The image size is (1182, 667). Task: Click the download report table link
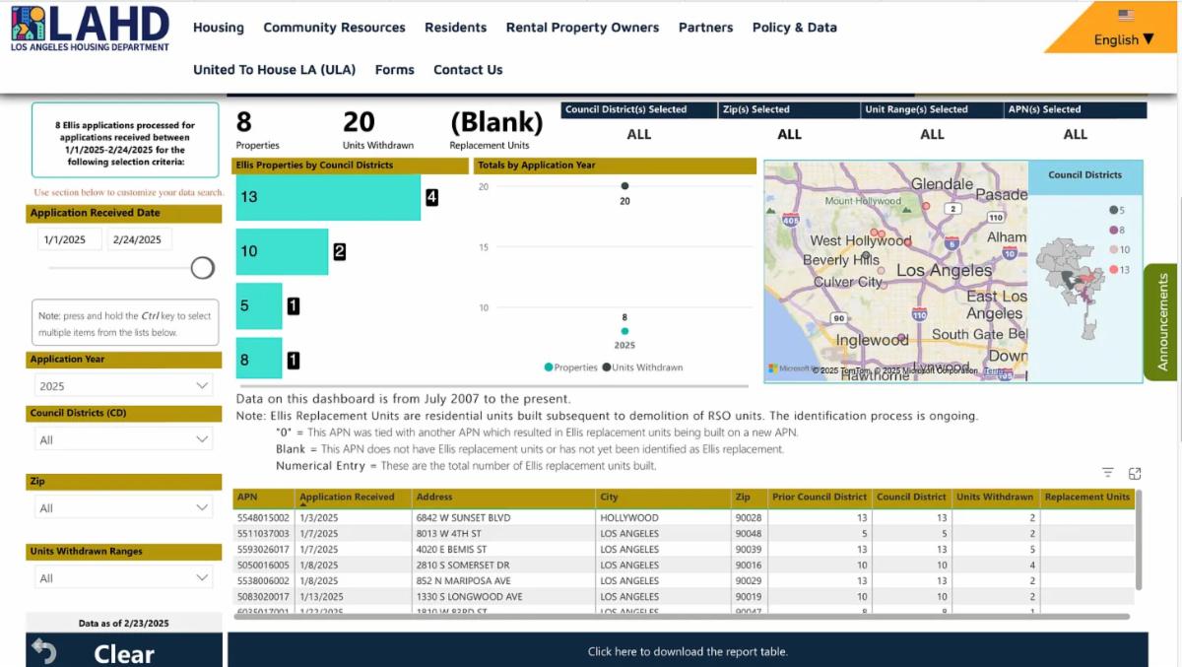point(688,651)
